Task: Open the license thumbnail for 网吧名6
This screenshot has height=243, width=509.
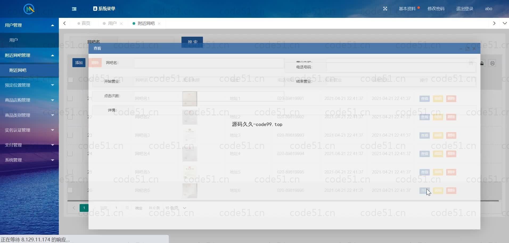Action: [x=190, y=191]
